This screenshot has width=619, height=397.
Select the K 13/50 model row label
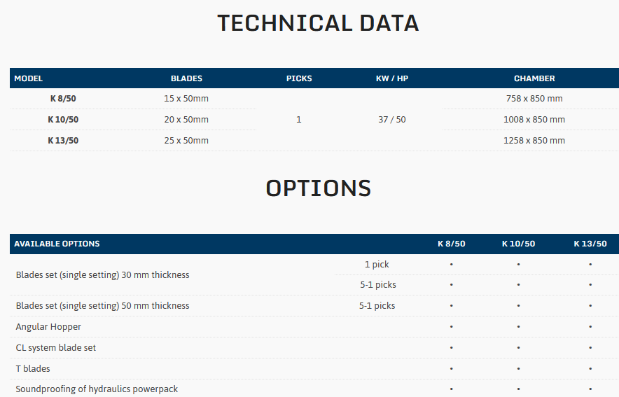[63, 141]
